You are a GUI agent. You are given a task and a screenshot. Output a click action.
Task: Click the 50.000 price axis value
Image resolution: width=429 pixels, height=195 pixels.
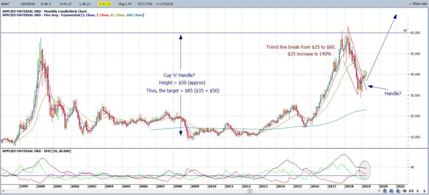415,54
